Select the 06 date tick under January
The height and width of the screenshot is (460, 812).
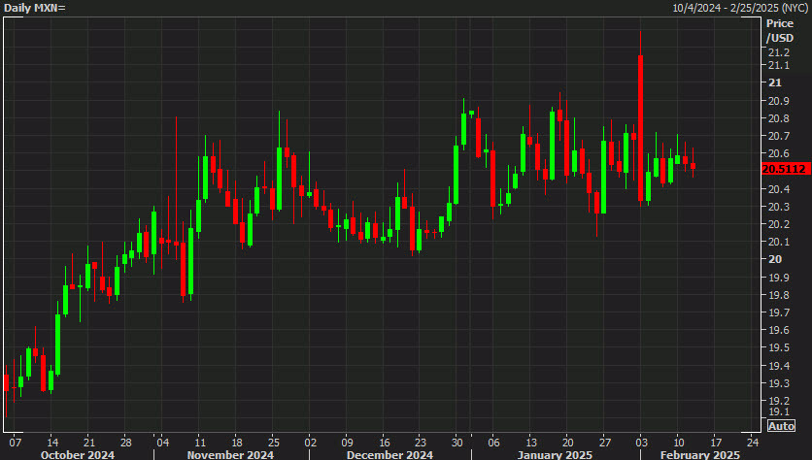[x=493, y=443]
